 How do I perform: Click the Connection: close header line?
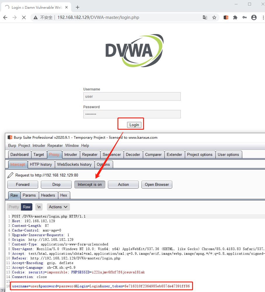coord(29,277)
